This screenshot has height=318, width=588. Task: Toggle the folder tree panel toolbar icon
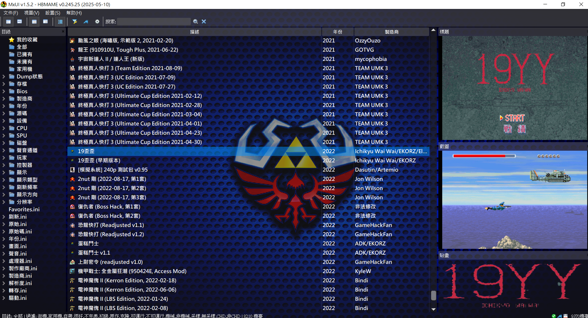point(8,22)
